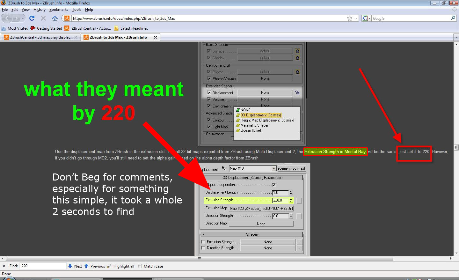Click the horizontal scrollbar right arrow
This screenshot has width=459, height=280.
pos(451,258)
